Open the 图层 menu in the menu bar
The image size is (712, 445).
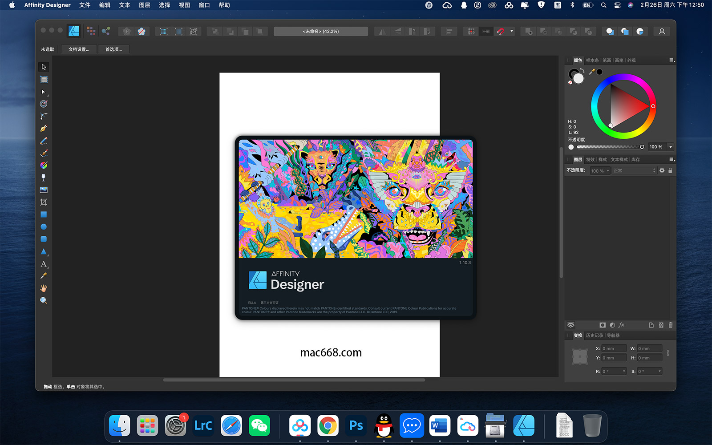click(145, 5)
